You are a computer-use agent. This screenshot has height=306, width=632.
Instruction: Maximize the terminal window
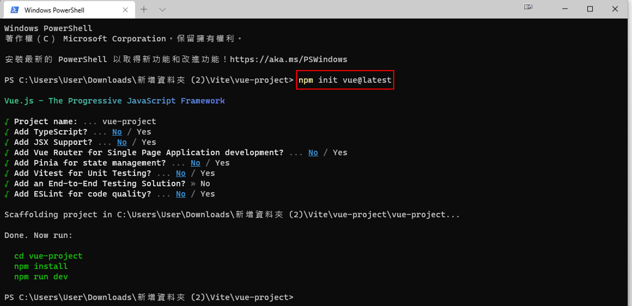[590, 9]
